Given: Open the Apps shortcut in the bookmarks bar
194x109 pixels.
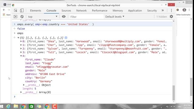Looking at the screenshot, I should pos(7,15).
